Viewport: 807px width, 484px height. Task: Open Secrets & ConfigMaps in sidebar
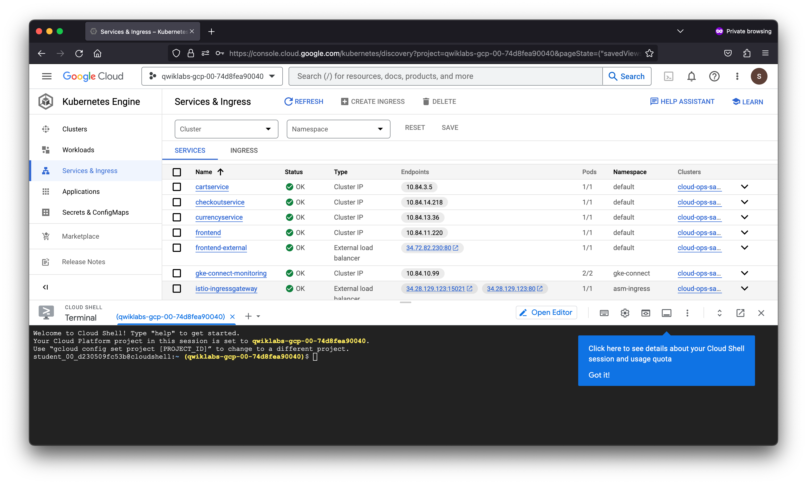point(95,213)
